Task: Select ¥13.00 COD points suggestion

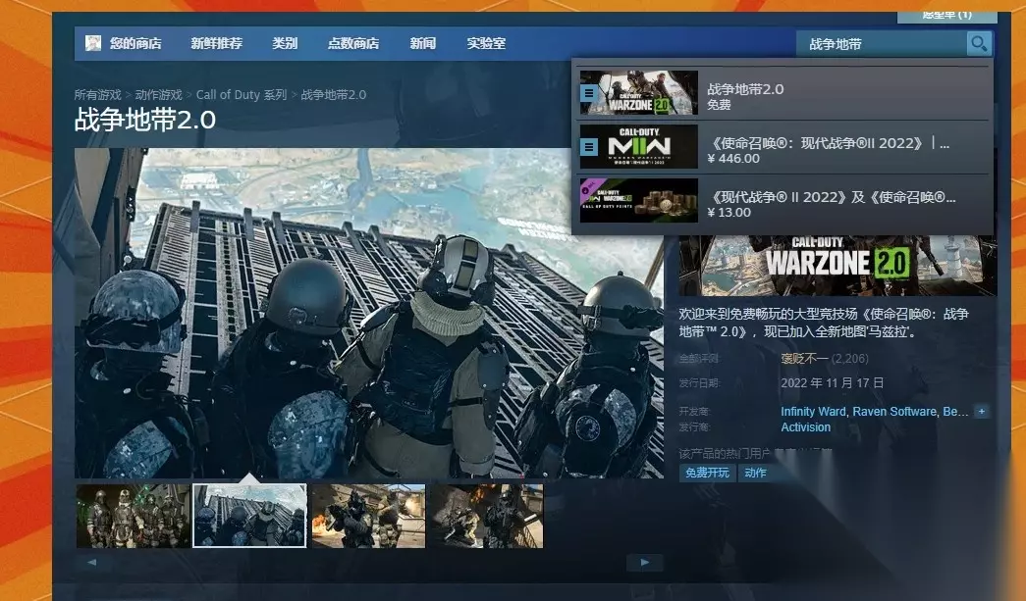Action: pyautogui.click(x=783, y=201)
